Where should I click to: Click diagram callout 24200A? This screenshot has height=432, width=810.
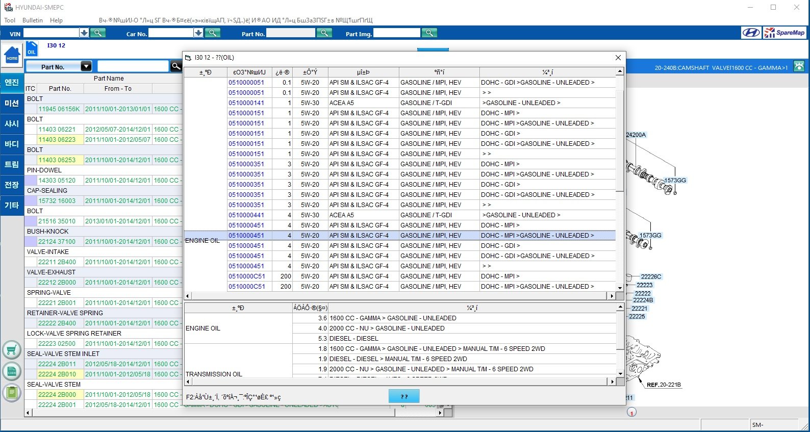(636, 135)
